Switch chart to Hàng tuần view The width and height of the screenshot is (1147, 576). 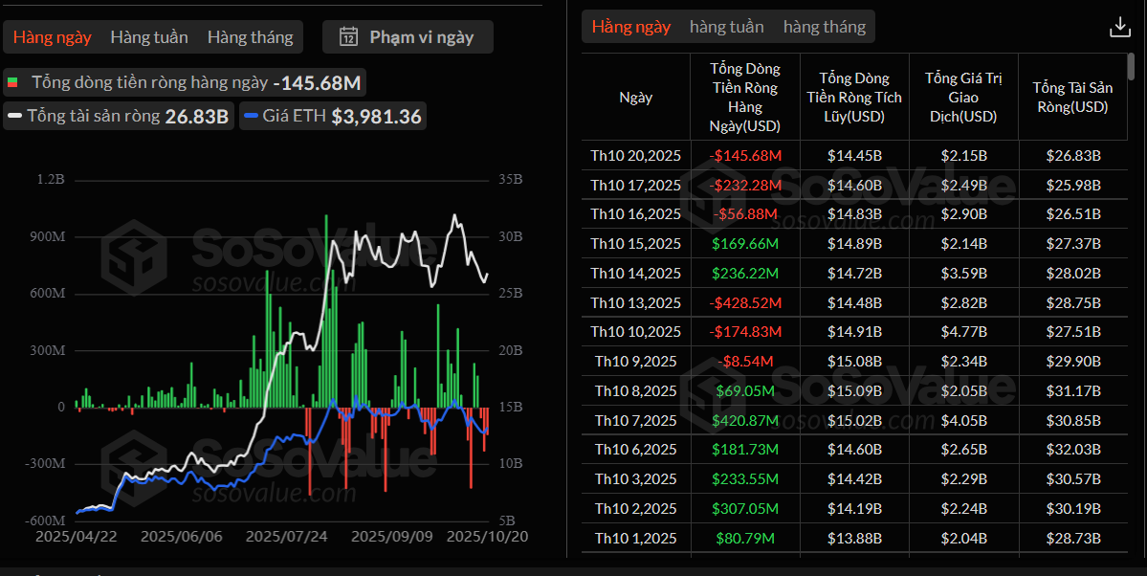[x=148, y=37]
